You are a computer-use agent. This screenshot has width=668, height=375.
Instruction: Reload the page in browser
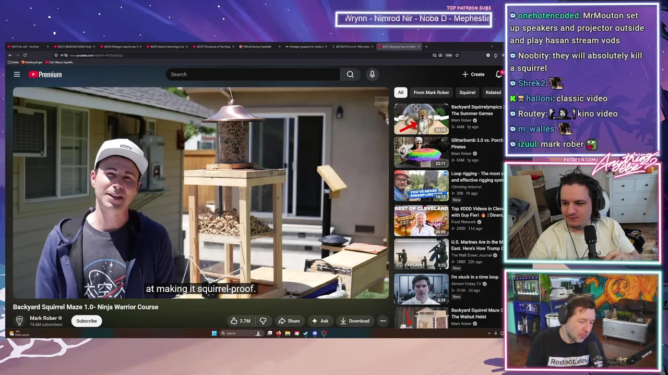[25, 55]
